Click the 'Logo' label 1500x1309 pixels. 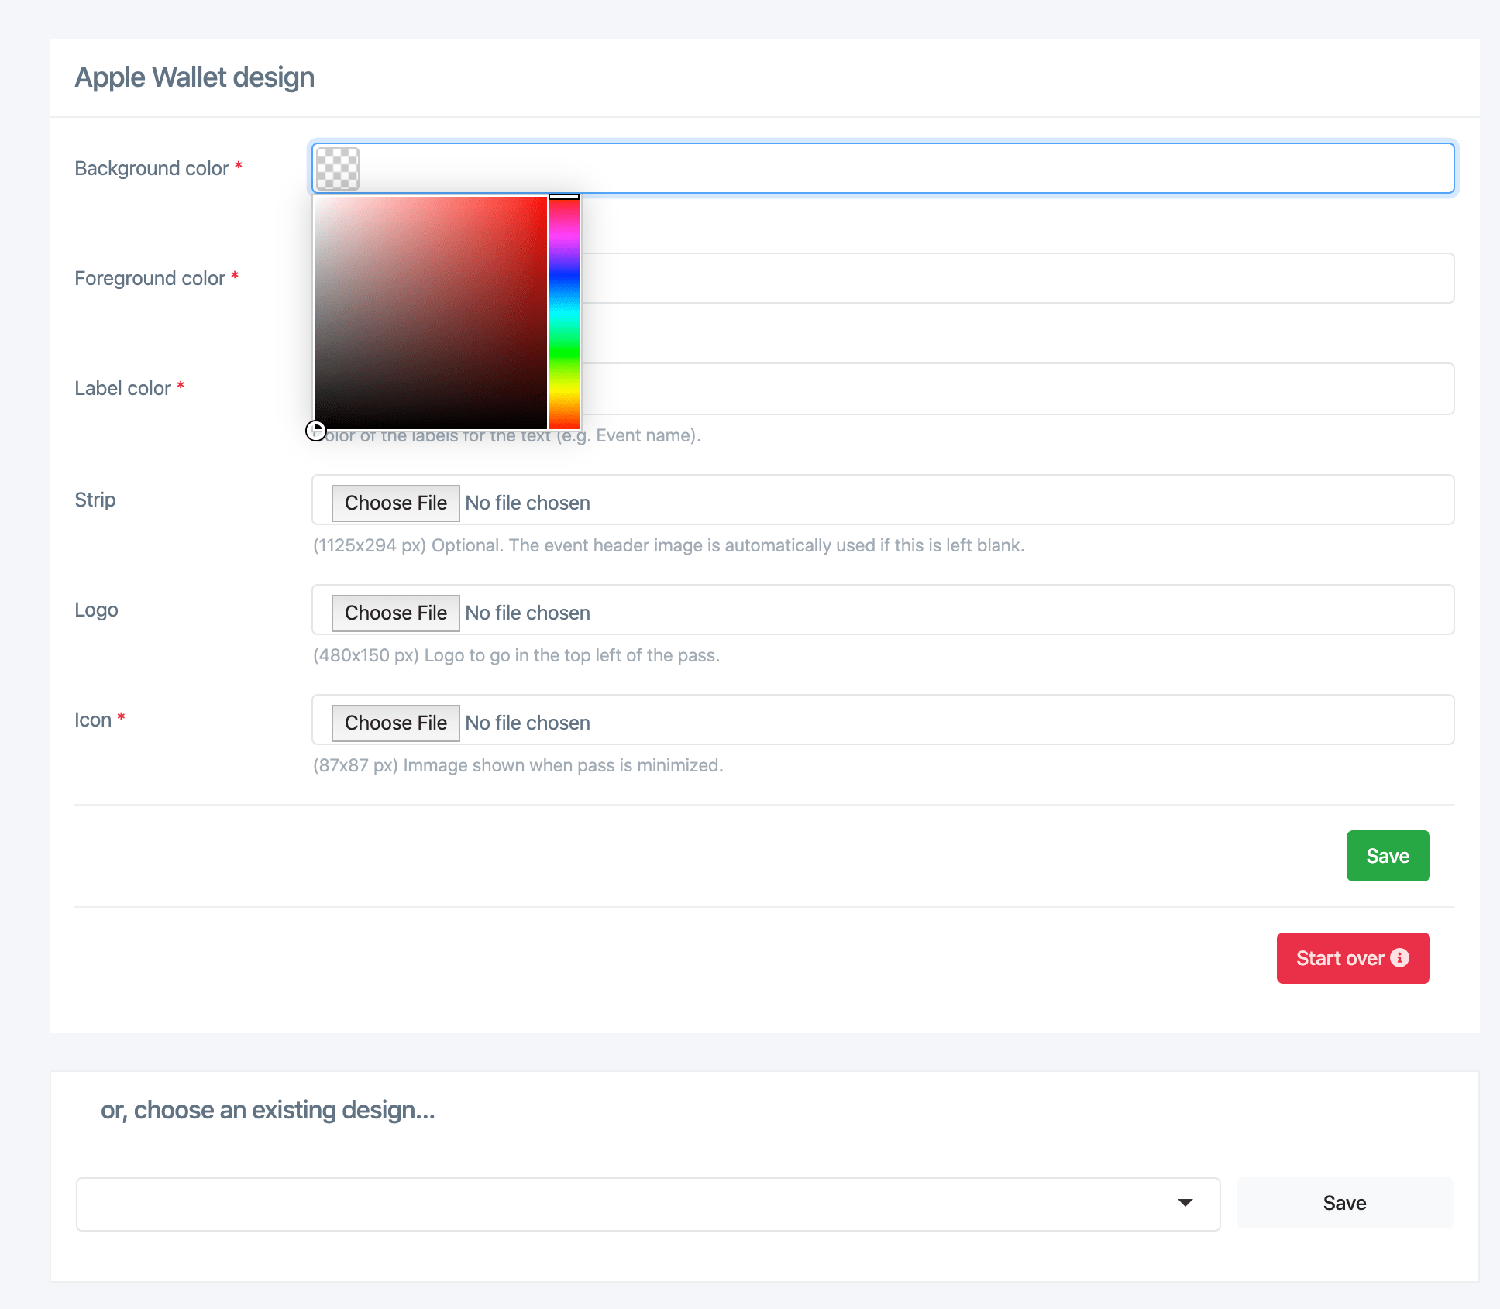[96, 610]
